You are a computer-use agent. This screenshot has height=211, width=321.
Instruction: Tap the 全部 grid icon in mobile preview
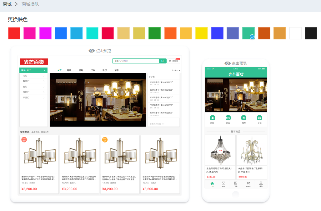[259, 118]
